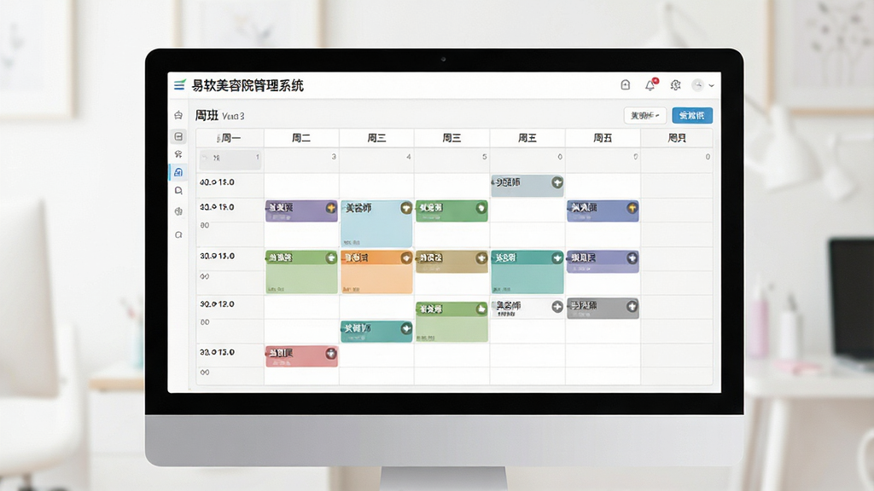Click the plus icon on the dark gray card

pos(632,306)
